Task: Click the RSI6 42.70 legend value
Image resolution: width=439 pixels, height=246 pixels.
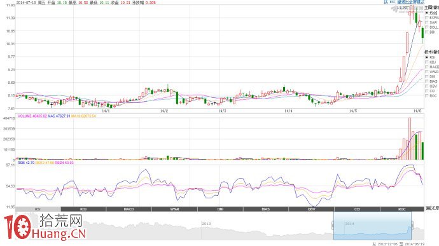Action: (x=25, y=163)
